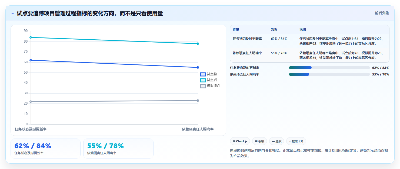
Task: Click the 试点后 data point at 78
Action: pos(198,44)
